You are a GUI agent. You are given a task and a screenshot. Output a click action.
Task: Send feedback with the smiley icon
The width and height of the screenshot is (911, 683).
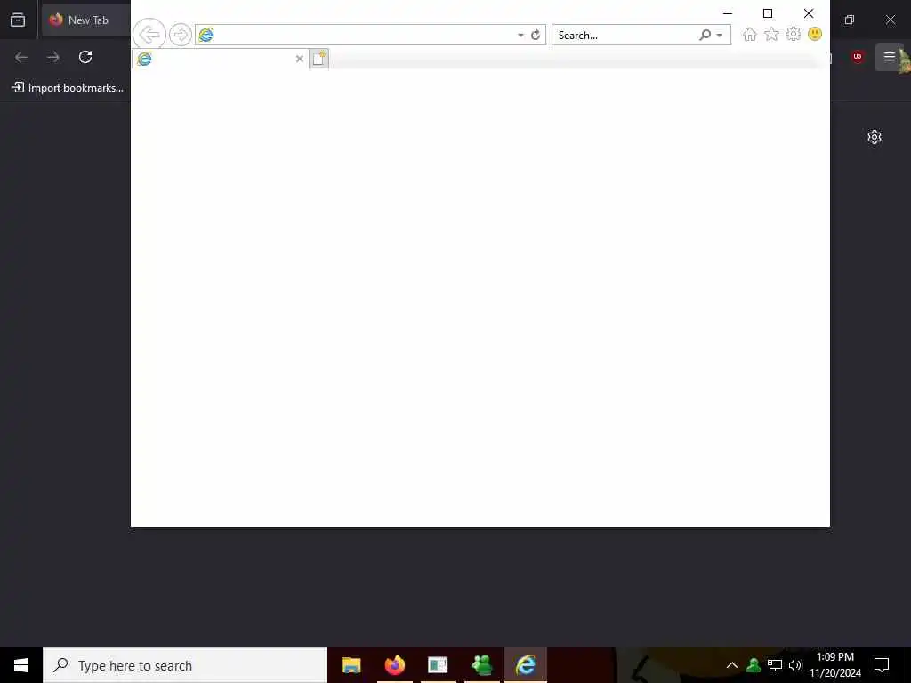click(815, 35)
